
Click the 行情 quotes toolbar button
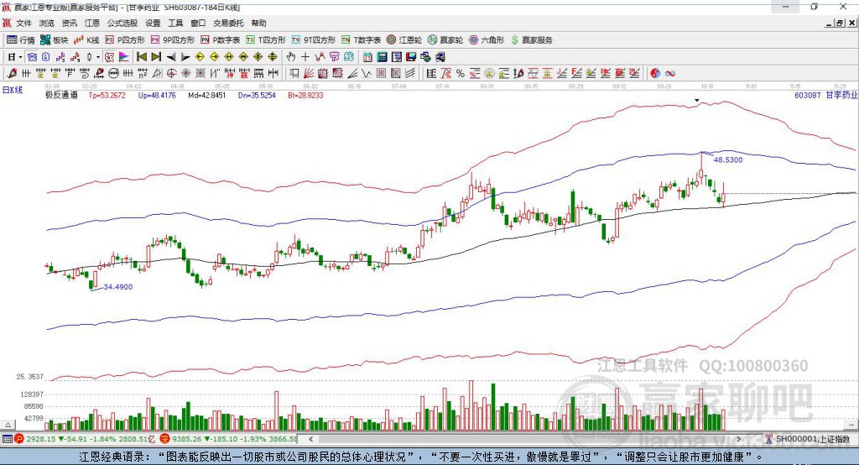click(21, 40)
